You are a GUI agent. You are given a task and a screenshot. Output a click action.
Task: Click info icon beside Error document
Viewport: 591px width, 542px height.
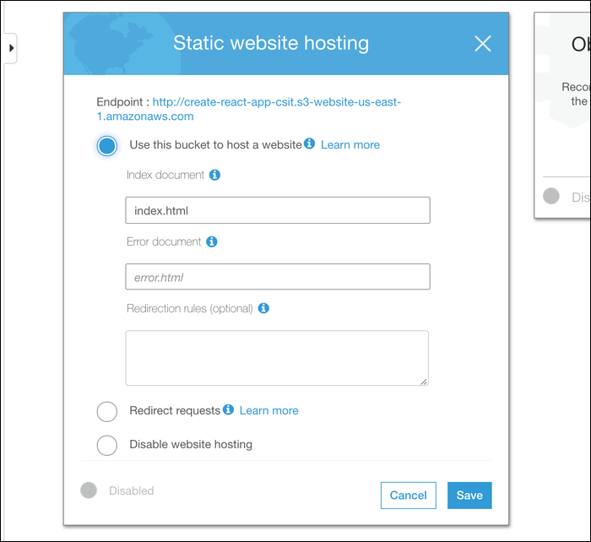pyautogui.click(x=212, y=241)
